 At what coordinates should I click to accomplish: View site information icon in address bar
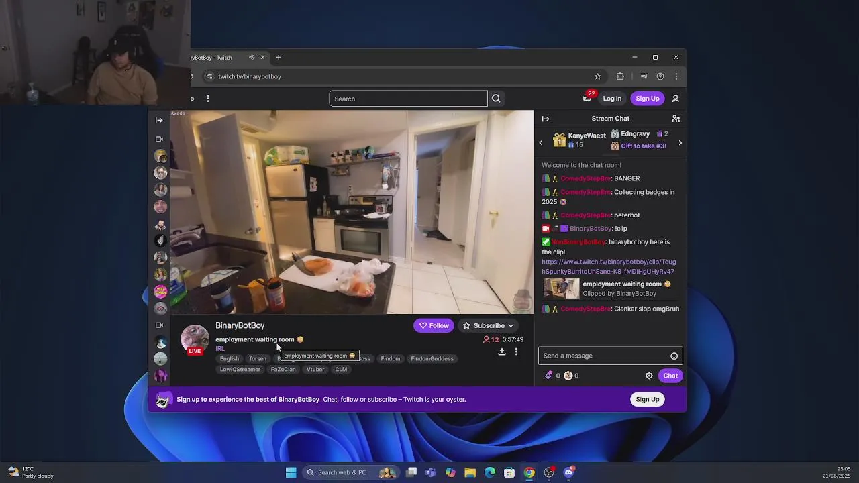[x=209, y=76]
